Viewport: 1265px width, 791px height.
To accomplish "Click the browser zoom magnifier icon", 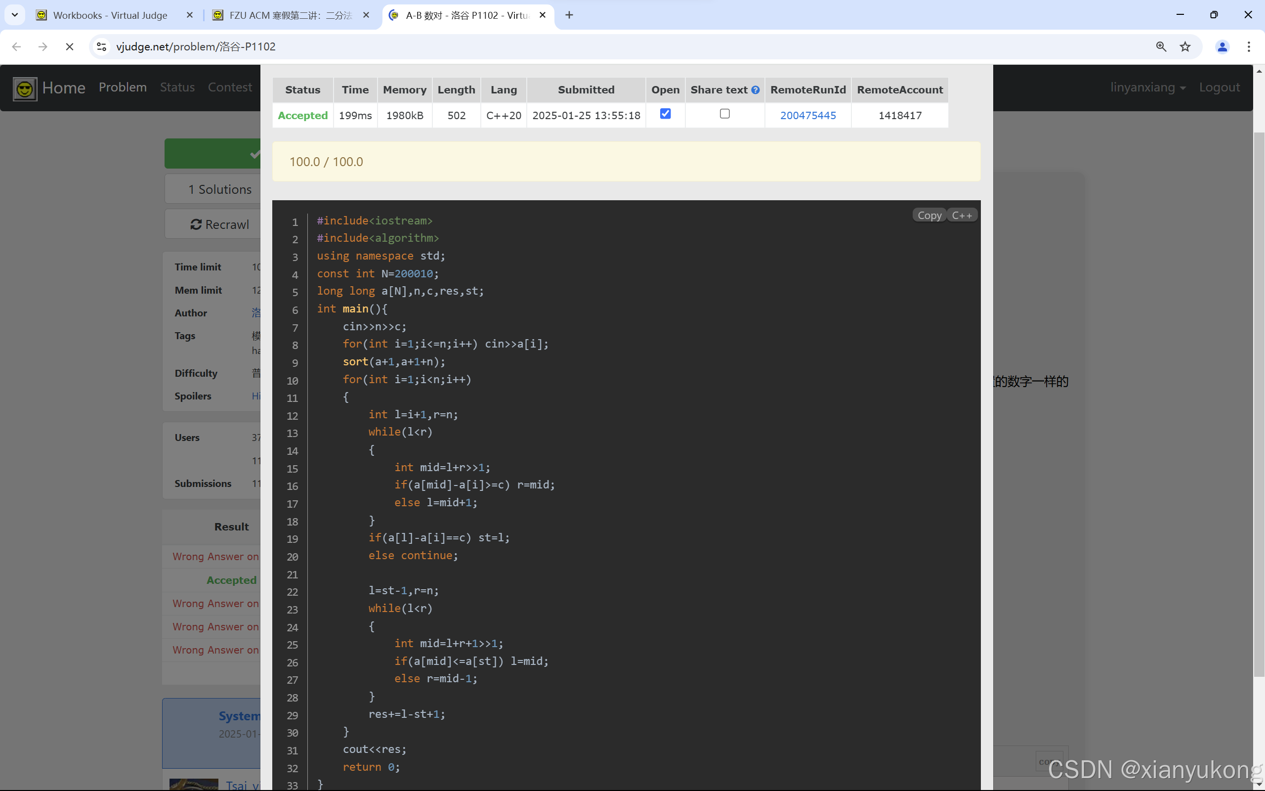I will 1161,46.
